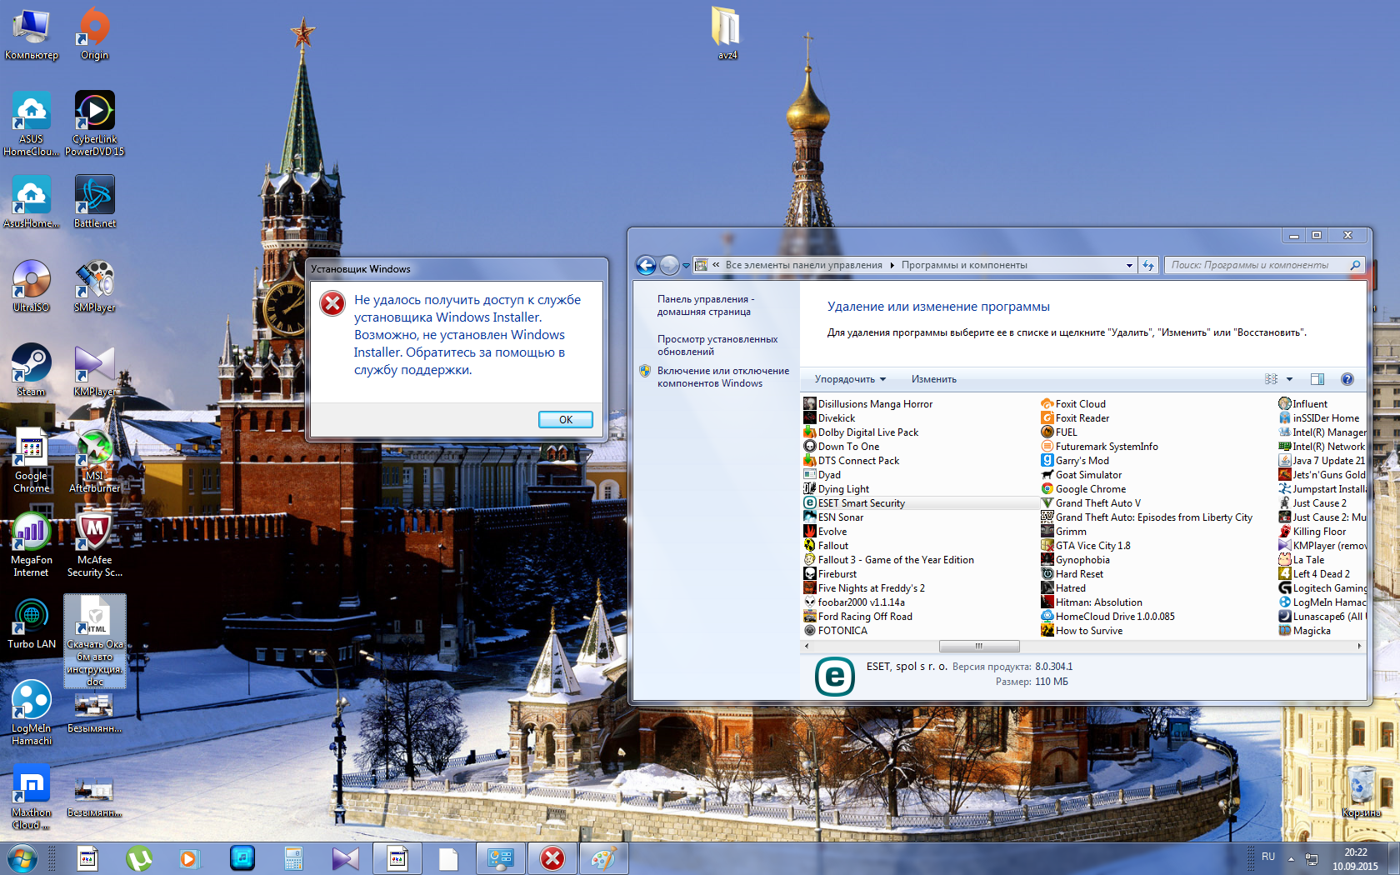The height and width of the screenshot is (875, 1400).
Task: Expand the view options dropdown arrow
Action: (1289, 379)
